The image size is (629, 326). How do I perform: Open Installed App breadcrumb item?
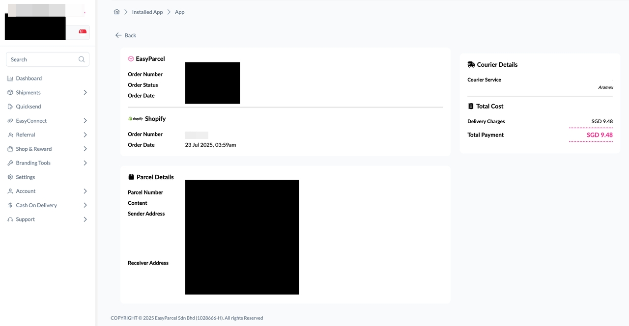(147, 12)
